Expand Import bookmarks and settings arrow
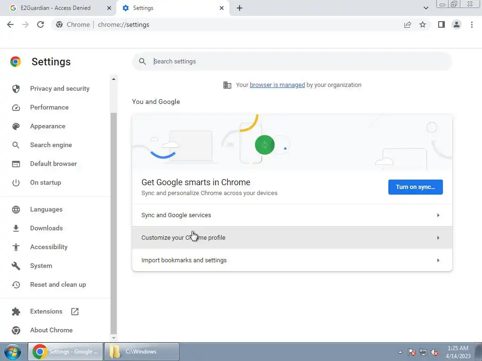The width and height of the screenshot is (482, 361). pos(438,260)
